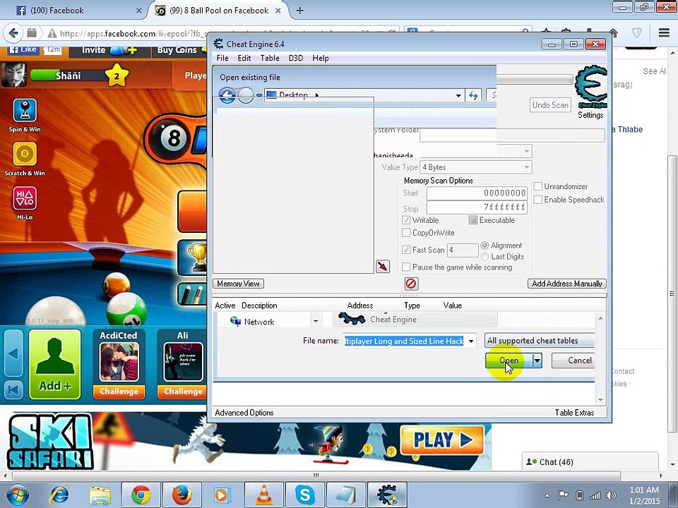Click left arrow on friends bar
This screenshot has width=678, height=508.
pos(13,353)
